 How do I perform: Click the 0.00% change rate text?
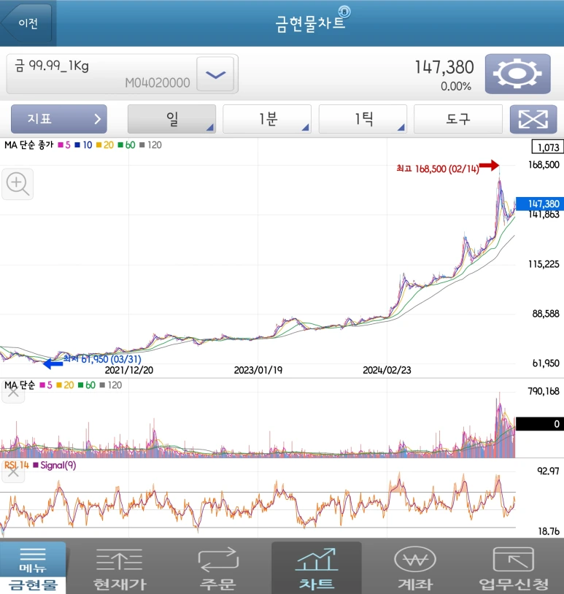(456, 86)
